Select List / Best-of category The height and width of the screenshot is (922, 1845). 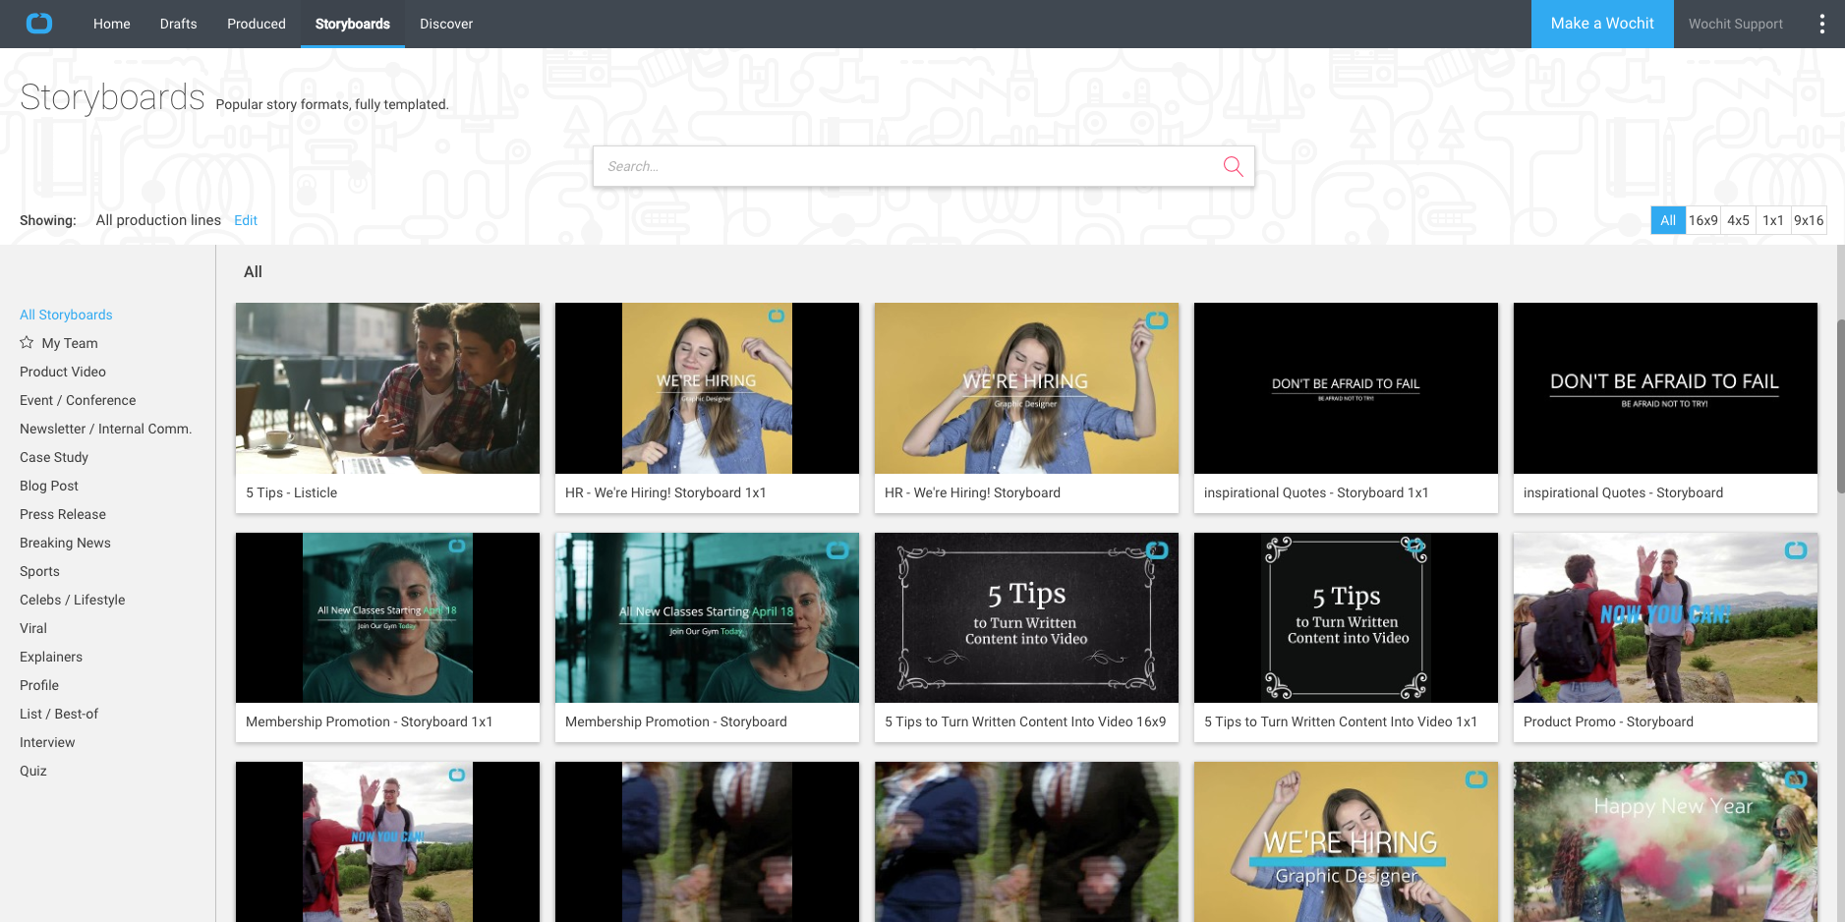tap(59, 714)
